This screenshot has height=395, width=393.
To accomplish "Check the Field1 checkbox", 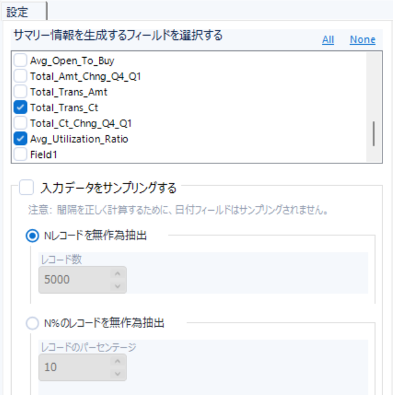I will point(20,154).
